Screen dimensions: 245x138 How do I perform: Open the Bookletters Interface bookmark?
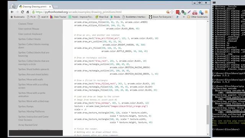[134, 17]
